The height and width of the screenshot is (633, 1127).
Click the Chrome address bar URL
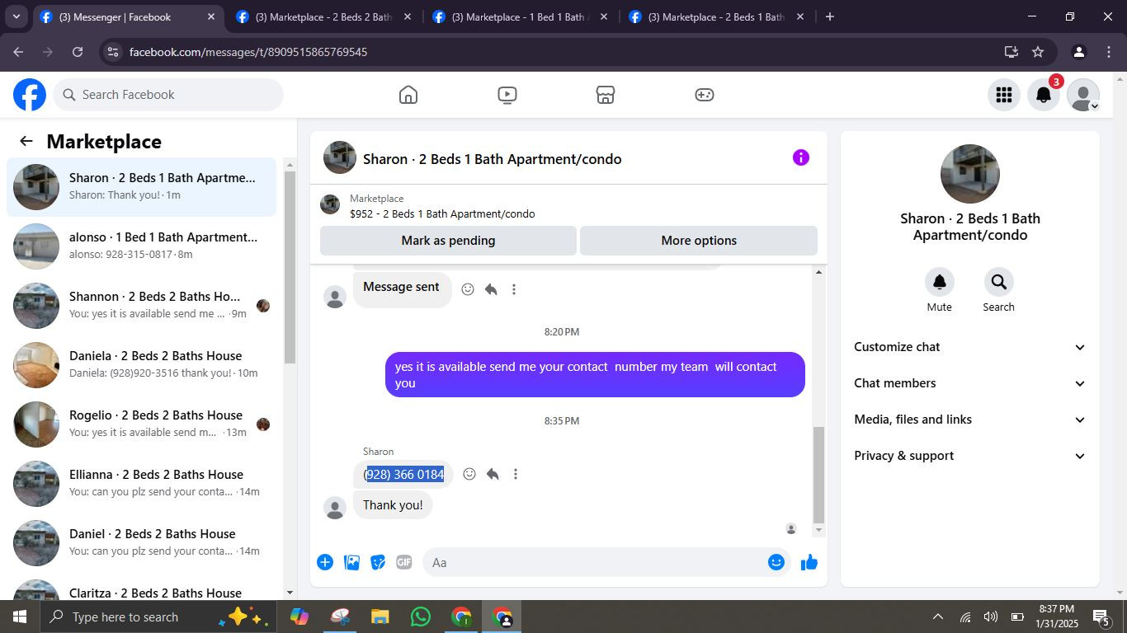(248, 52)
